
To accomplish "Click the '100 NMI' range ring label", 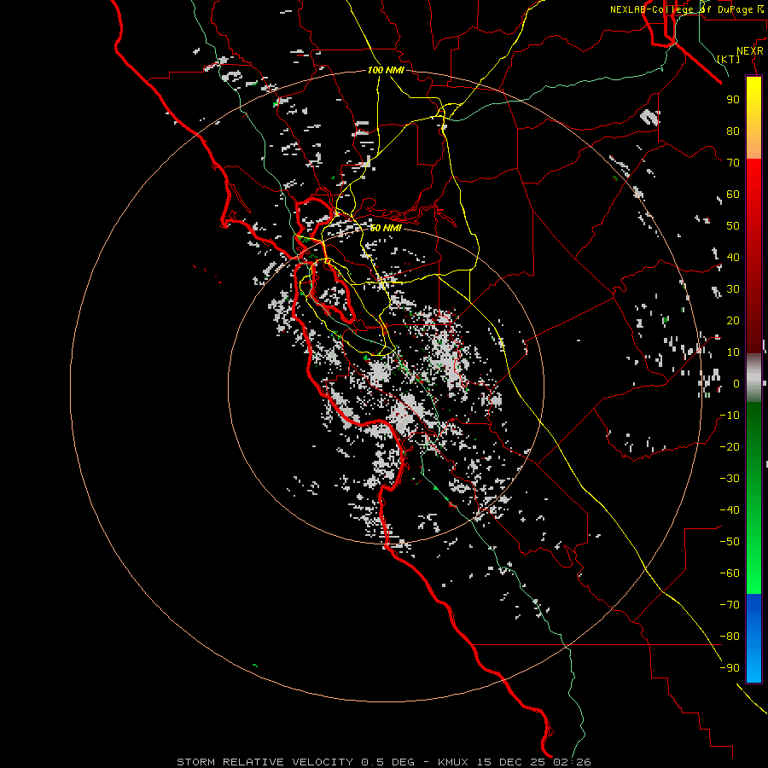I will click(x=386, y=70).
